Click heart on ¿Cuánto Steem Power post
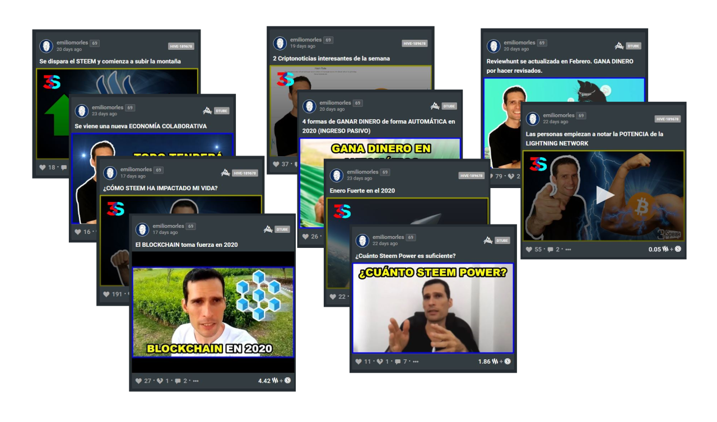This screenshot has height=422, width=717. pyautogui.click(x=358, y=362)
